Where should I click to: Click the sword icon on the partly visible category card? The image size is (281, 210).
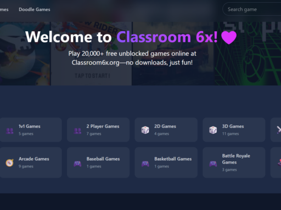[279, 130]
